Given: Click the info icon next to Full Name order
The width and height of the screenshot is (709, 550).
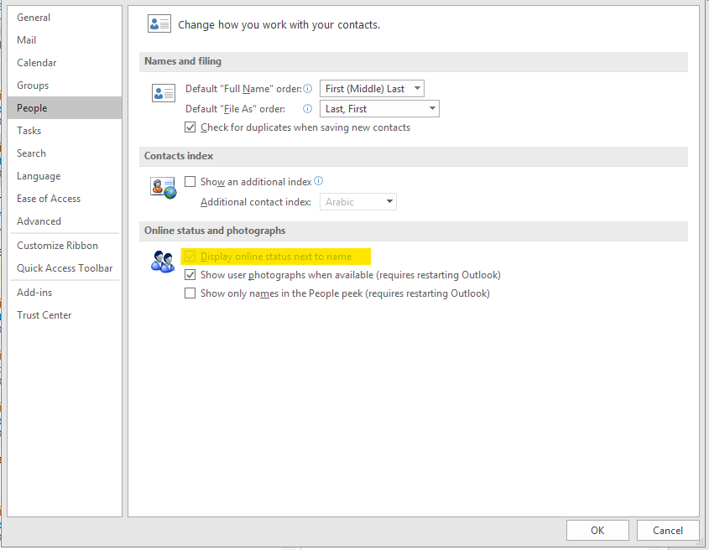Looking at the screenshot, I should pos(307,88).
